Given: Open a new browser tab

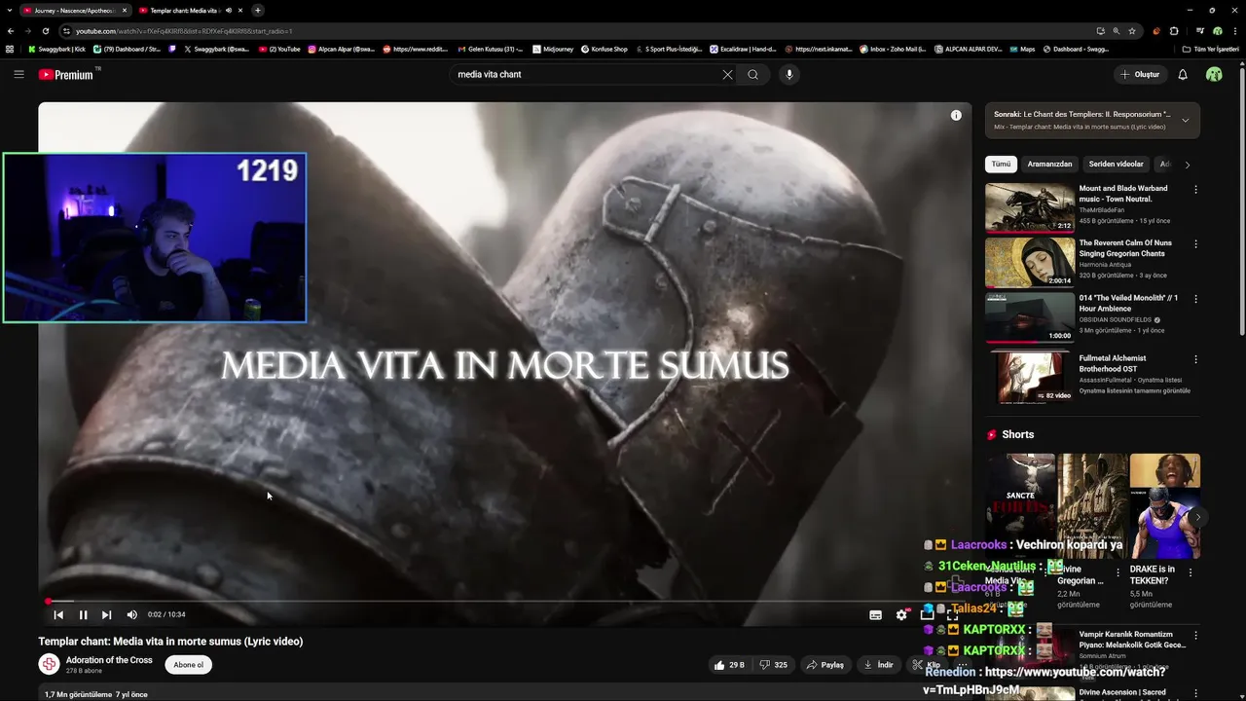Looking at the screenshot, I should tap(258, 10).
